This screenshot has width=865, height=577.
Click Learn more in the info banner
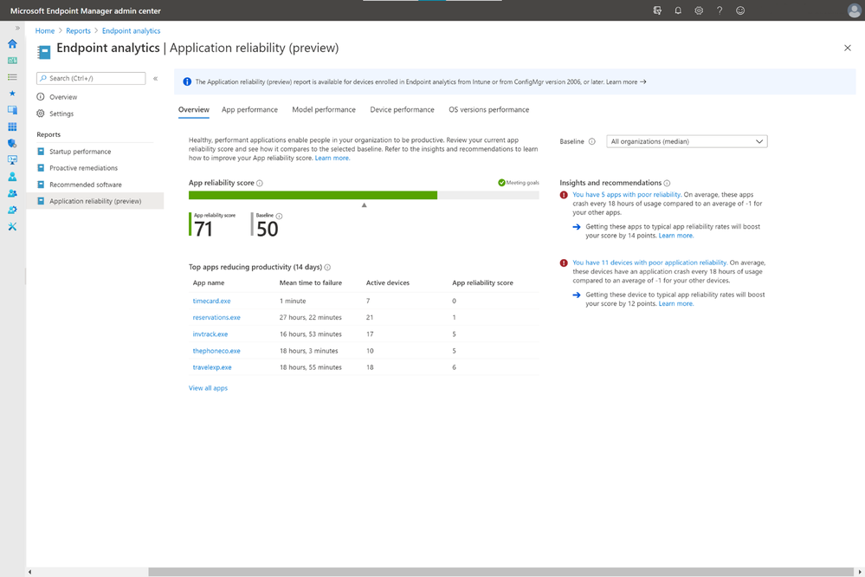[625, 81]
